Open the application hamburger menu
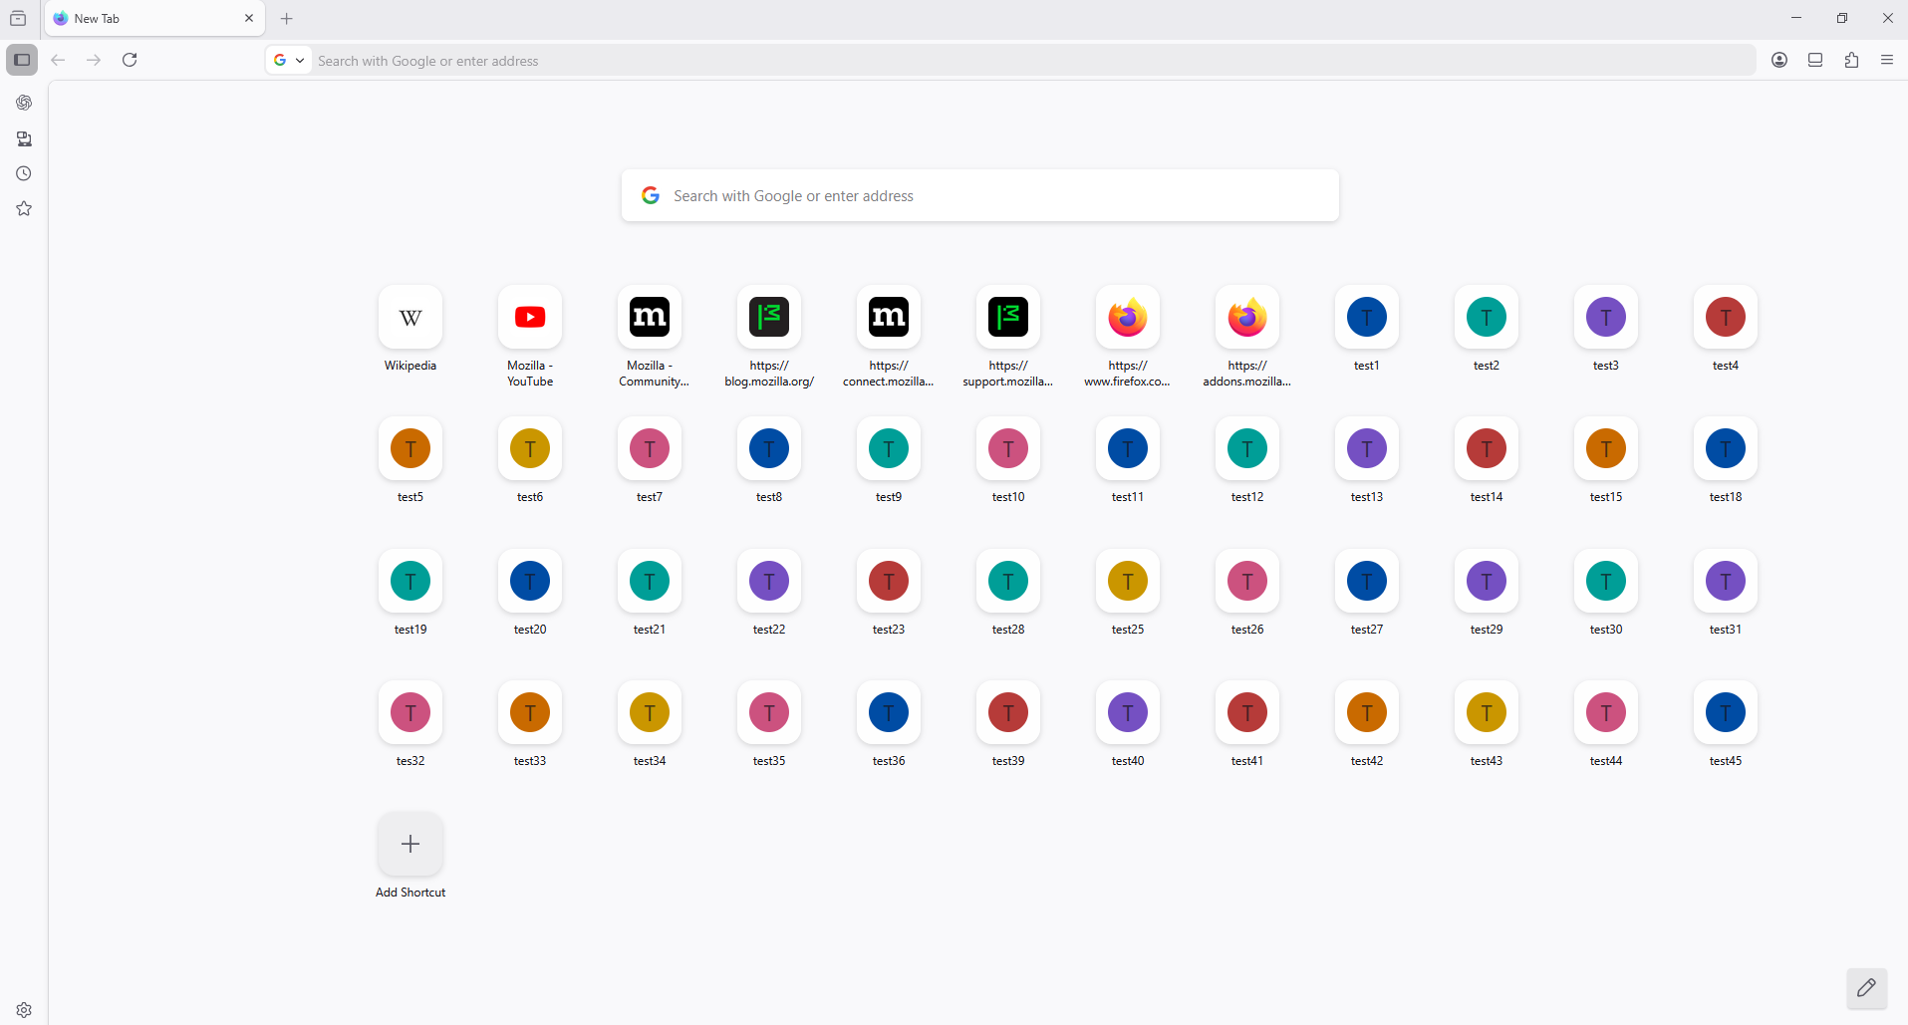The image size is (1908, 1025). (x=1887, y=60)
